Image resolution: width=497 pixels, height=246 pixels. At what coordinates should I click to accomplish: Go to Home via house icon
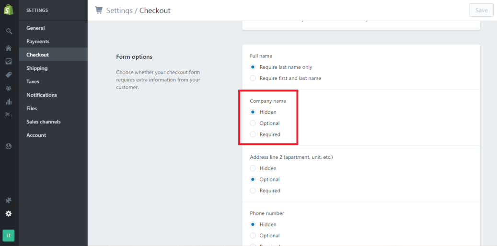[x=9, y=48]
